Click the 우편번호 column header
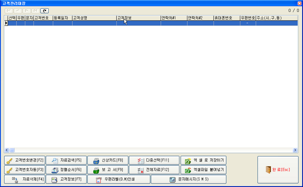This screenshot has width=303, height=187. click(248, 18)
